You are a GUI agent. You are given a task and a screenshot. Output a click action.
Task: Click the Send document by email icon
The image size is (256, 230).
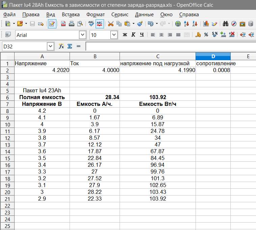coord(41,24)
